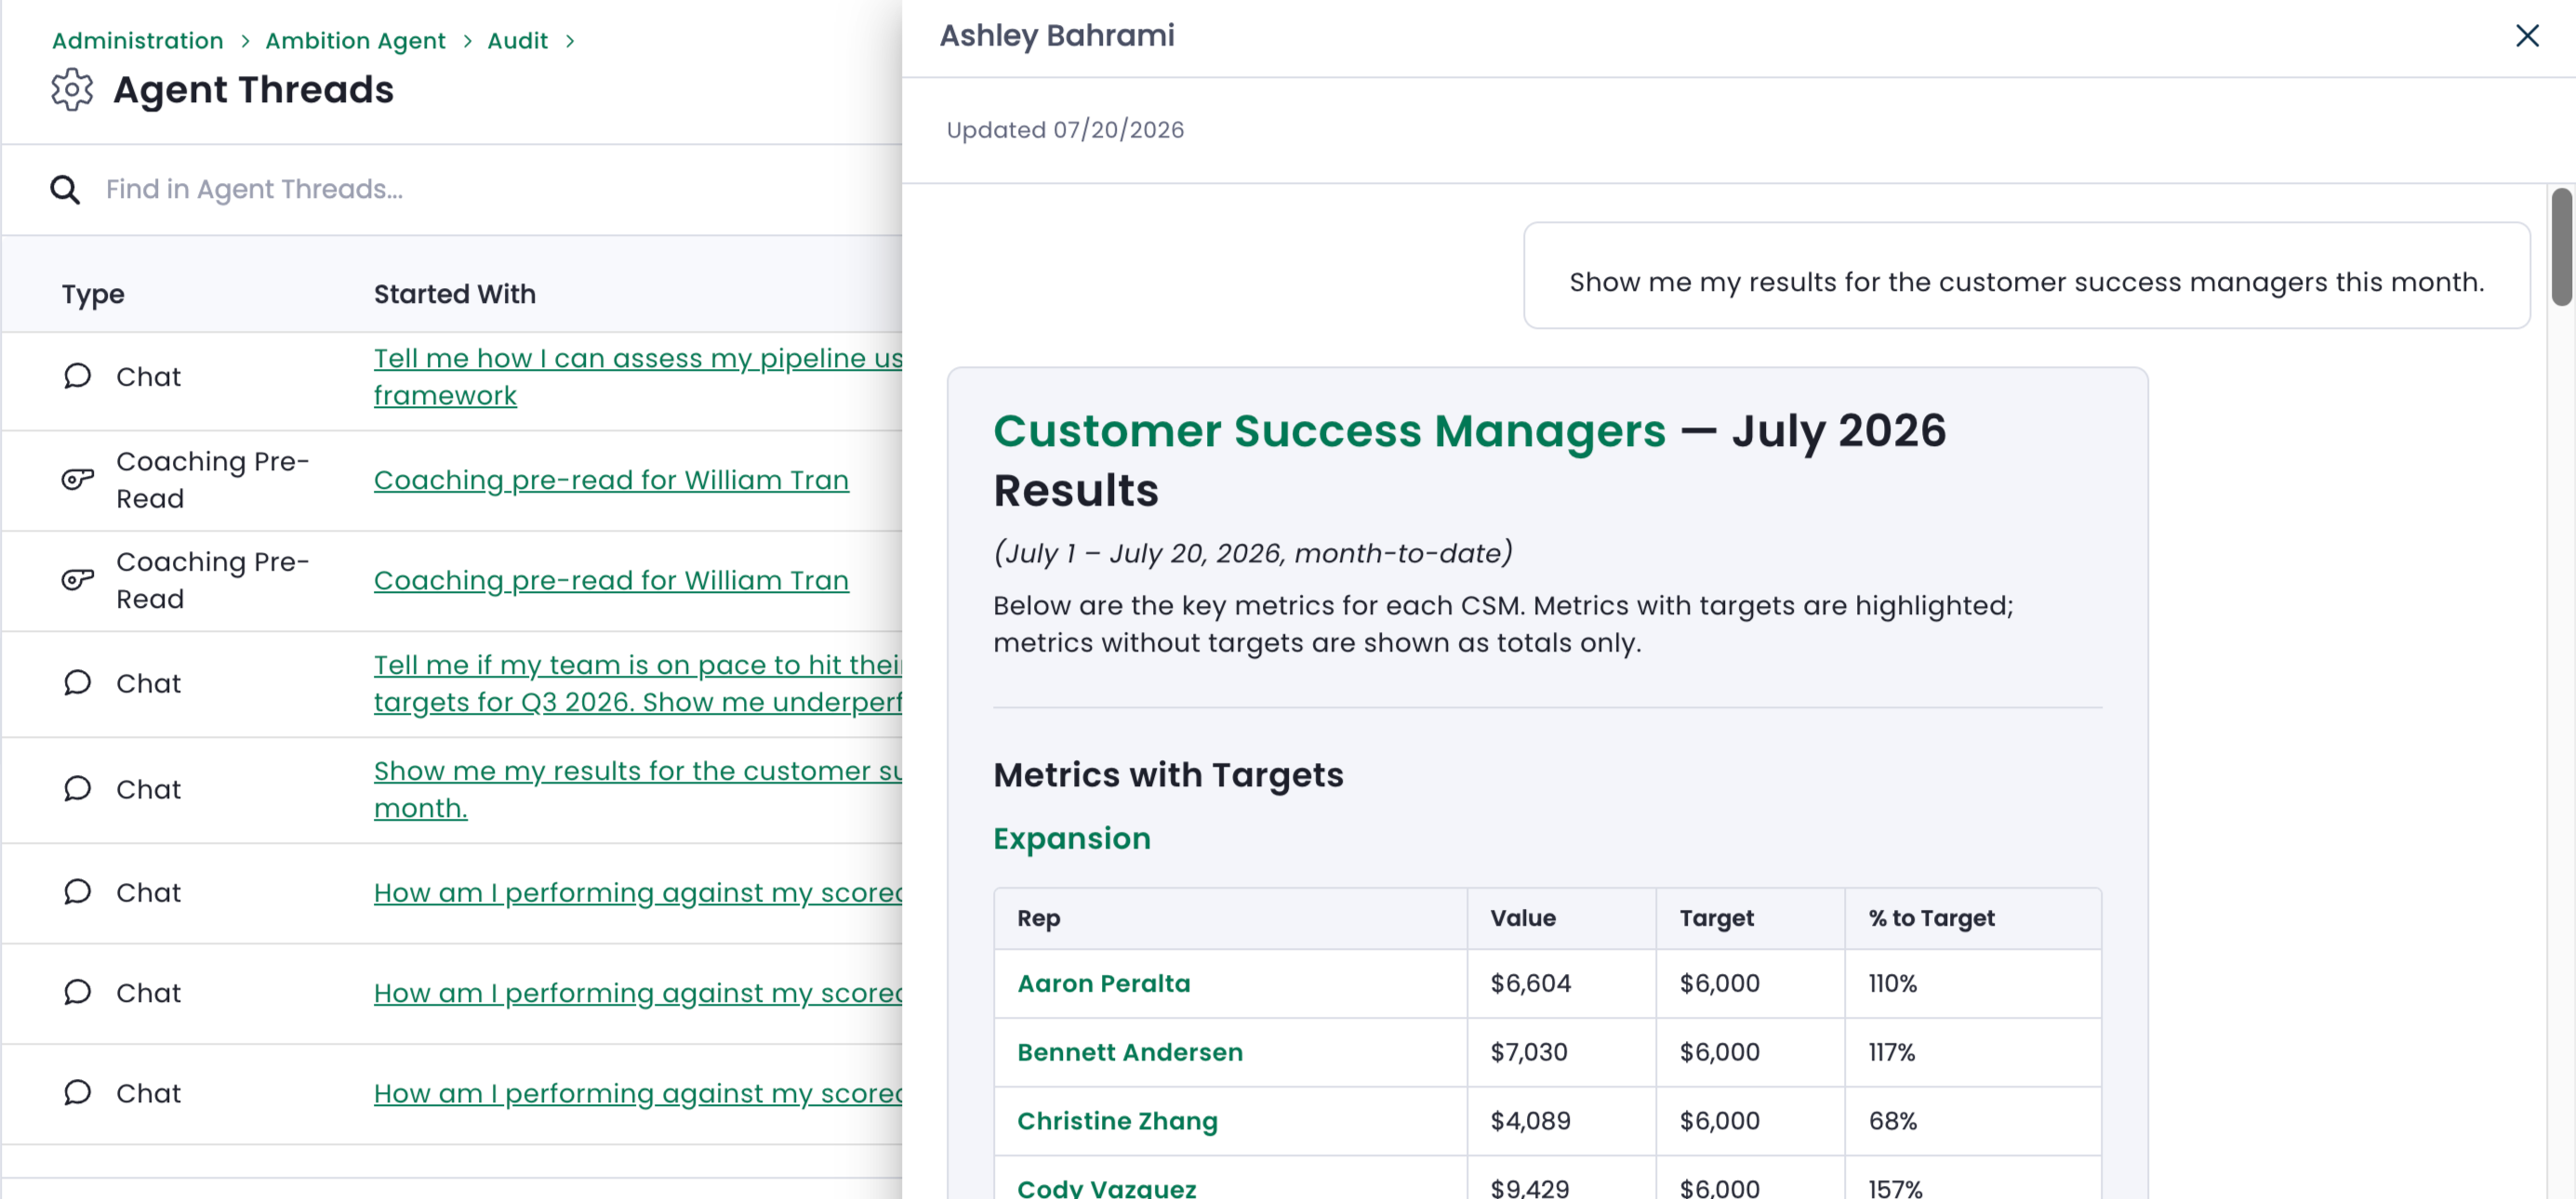Click the 'Ashley Bahrami' panel title

(1057, 36)
